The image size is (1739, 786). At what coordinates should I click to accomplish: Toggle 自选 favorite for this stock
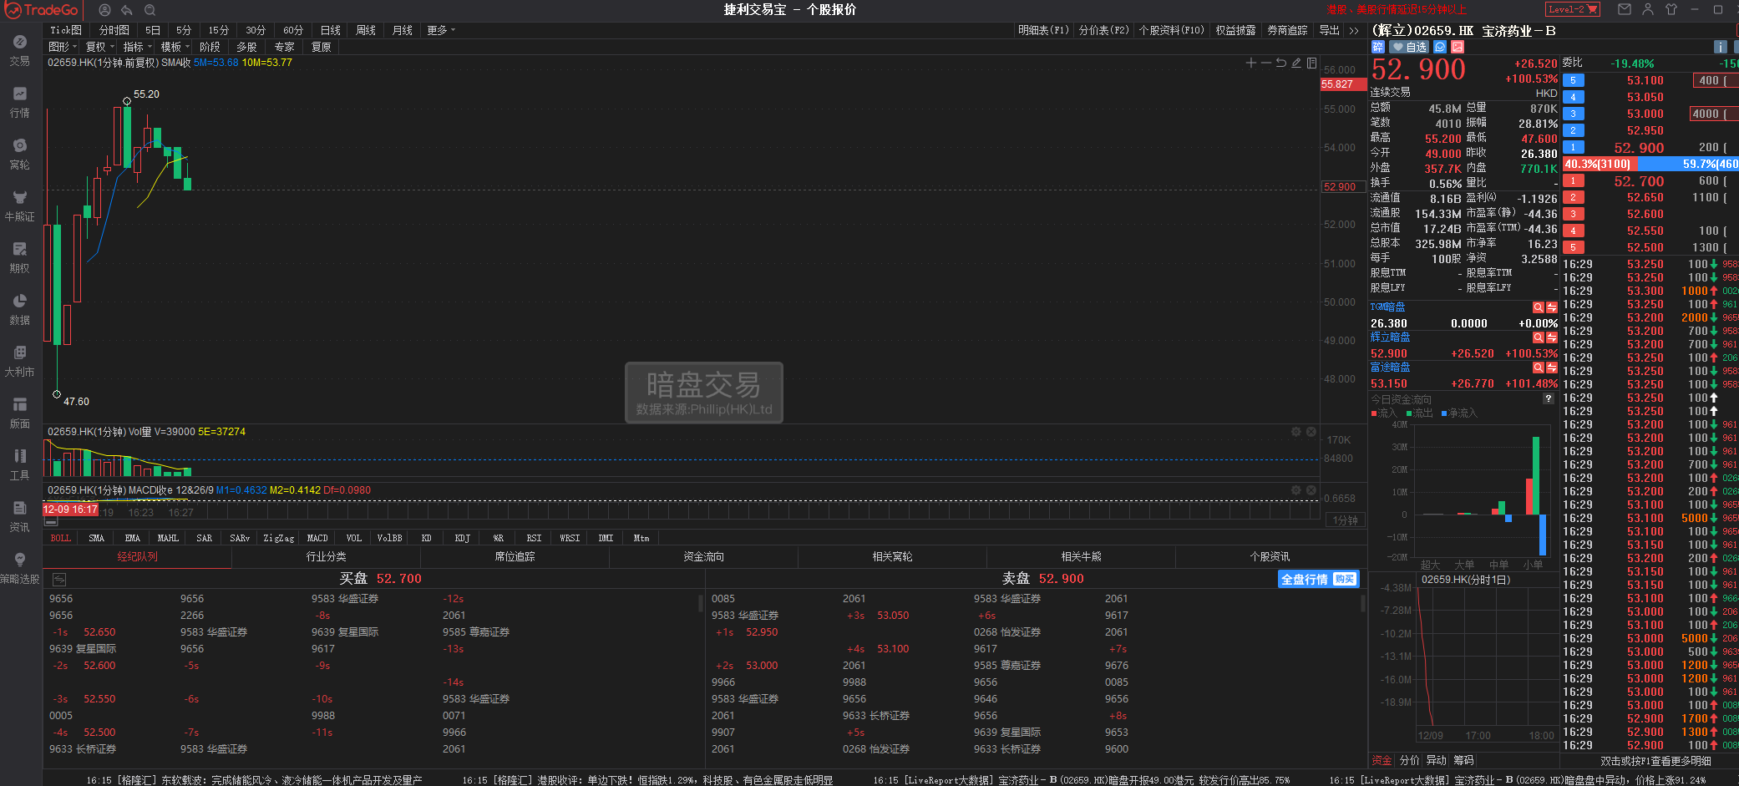[x=1409, y=47]
